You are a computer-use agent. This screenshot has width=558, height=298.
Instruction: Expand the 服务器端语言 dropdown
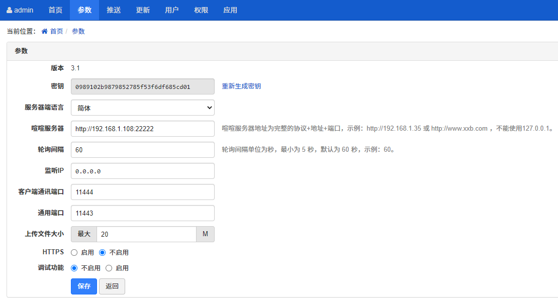pyautogui.click(x=142, y=108)
